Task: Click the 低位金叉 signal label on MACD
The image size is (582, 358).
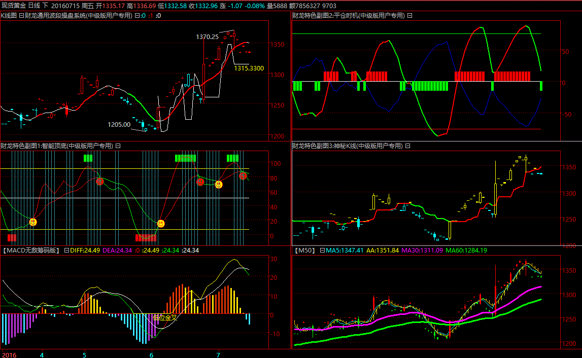Action: pos(165,318)
